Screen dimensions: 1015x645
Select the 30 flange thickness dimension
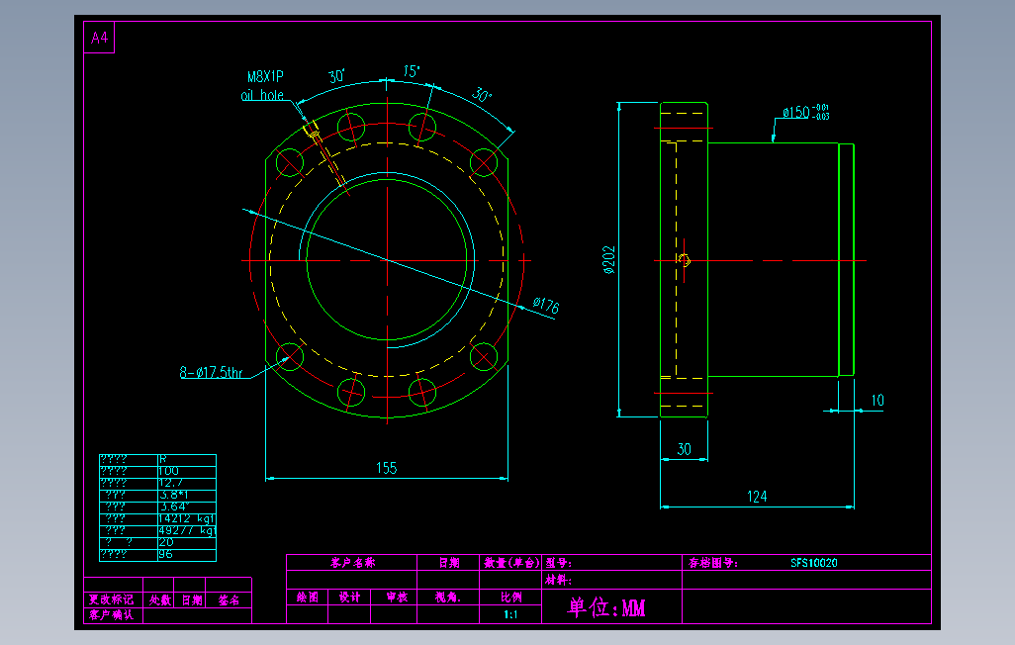tap(685, 449)
